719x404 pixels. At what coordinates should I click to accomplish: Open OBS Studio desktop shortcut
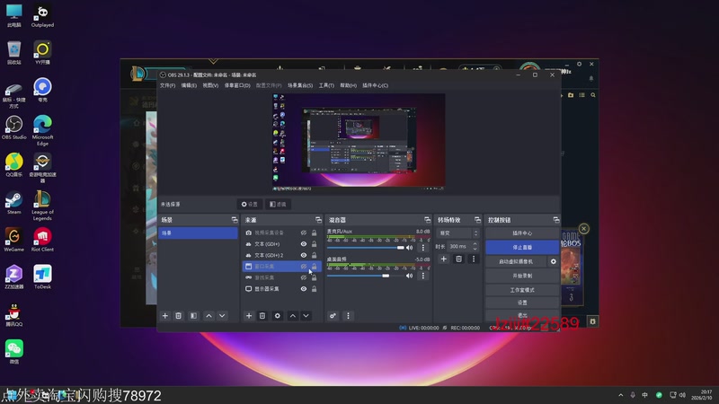pyautogui.click(x=14, y=124)
